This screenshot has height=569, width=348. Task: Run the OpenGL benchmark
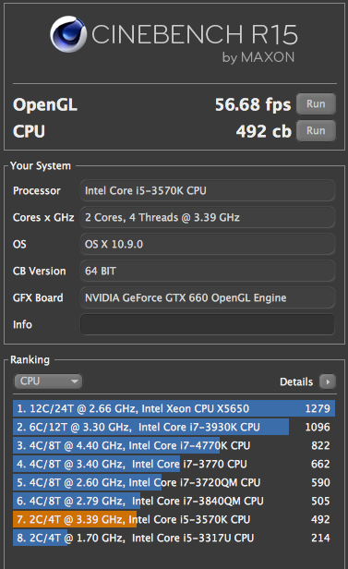316,104
